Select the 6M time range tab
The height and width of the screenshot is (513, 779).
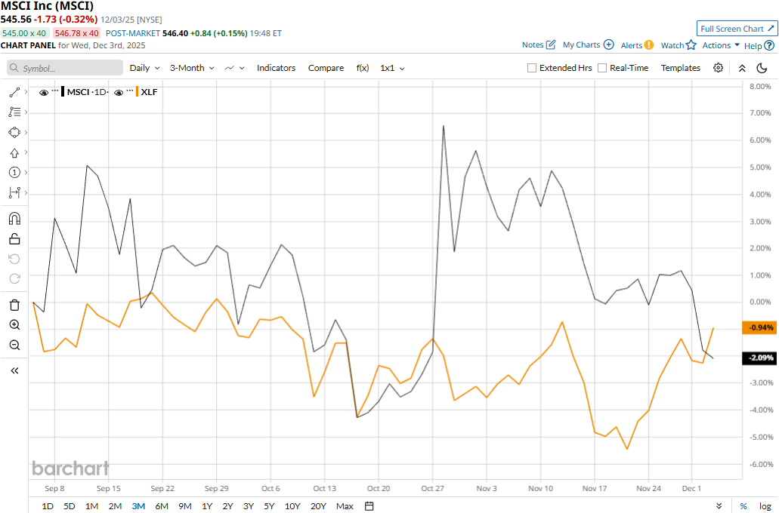point(162,506)
